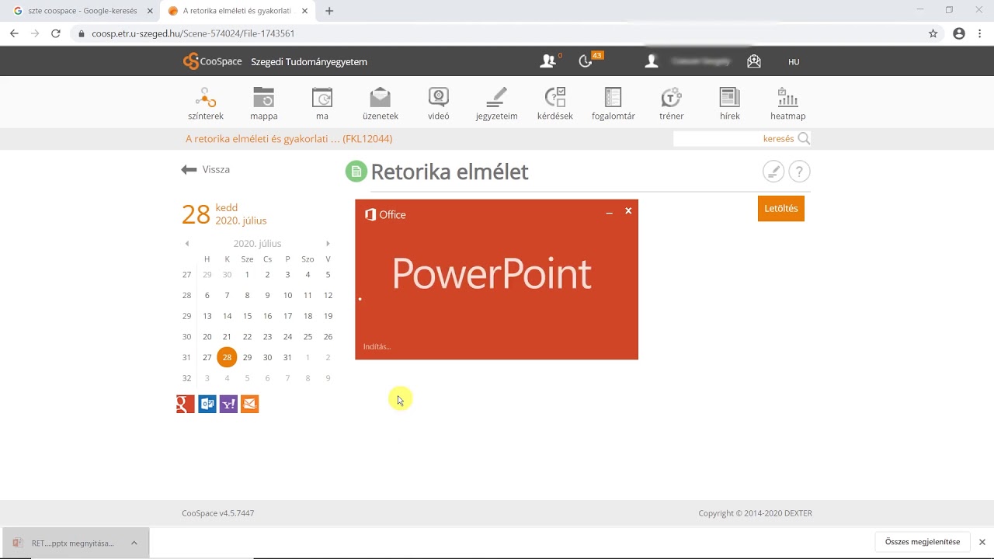This screenshot has width=994, height=559.
Task: Add to Google calendar icon
Action: 186,404
